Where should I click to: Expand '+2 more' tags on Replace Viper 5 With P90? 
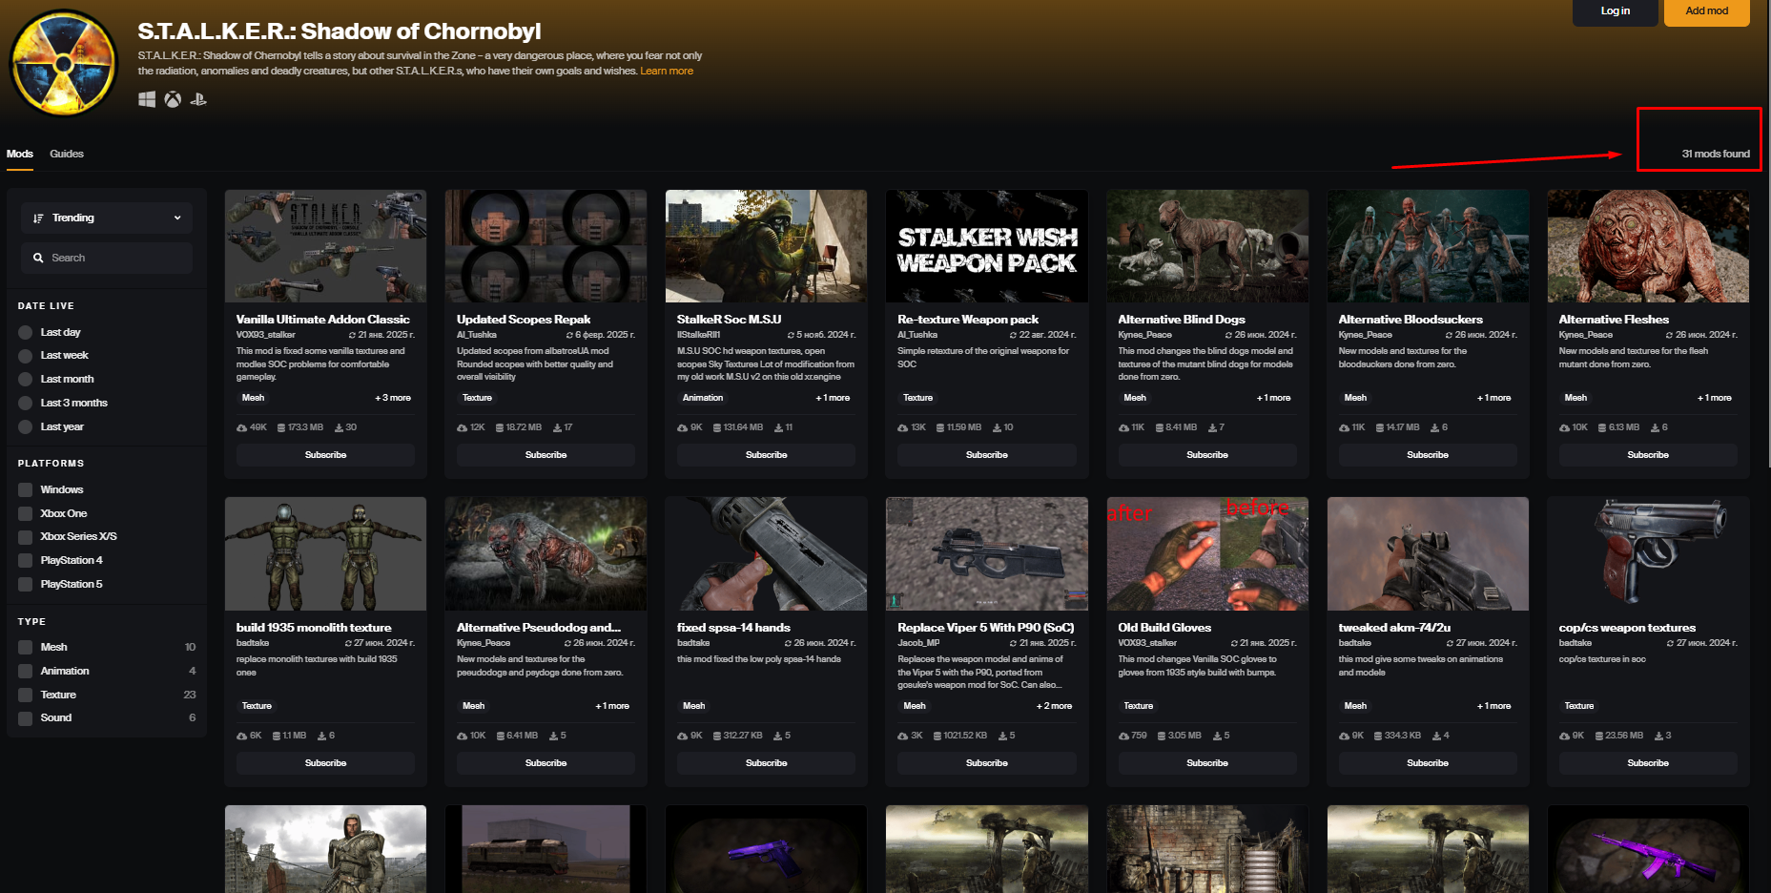tap(1054, 706)
